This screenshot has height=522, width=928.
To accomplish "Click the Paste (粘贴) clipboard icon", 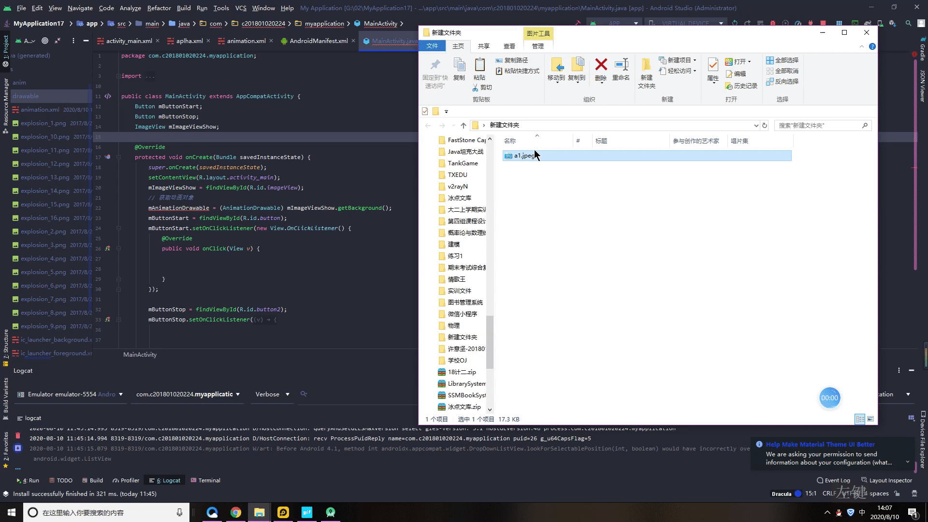I will [x=479, y=65].
